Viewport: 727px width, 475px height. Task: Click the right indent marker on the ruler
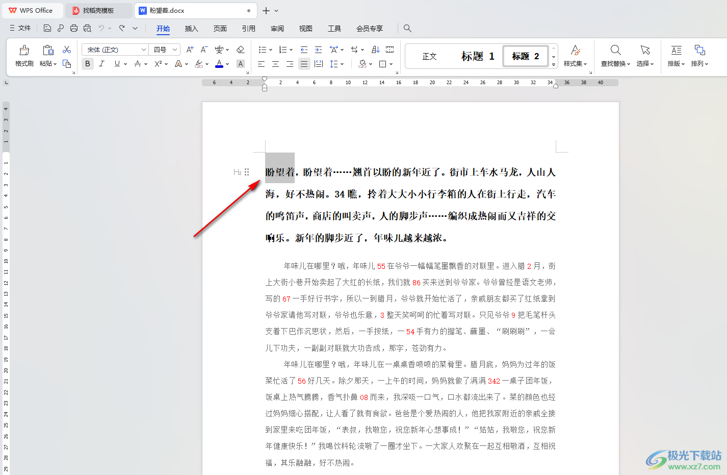[556, 86]
